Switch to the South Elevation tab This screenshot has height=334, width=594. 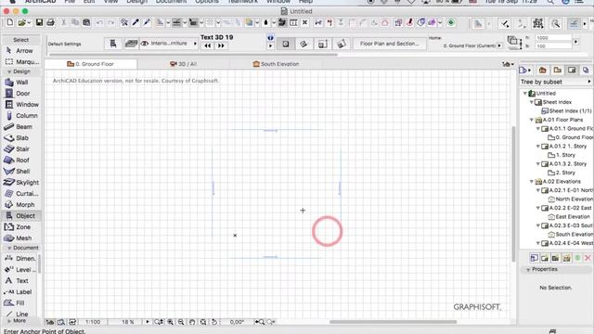pyautogui.click(x=277, y=64)
